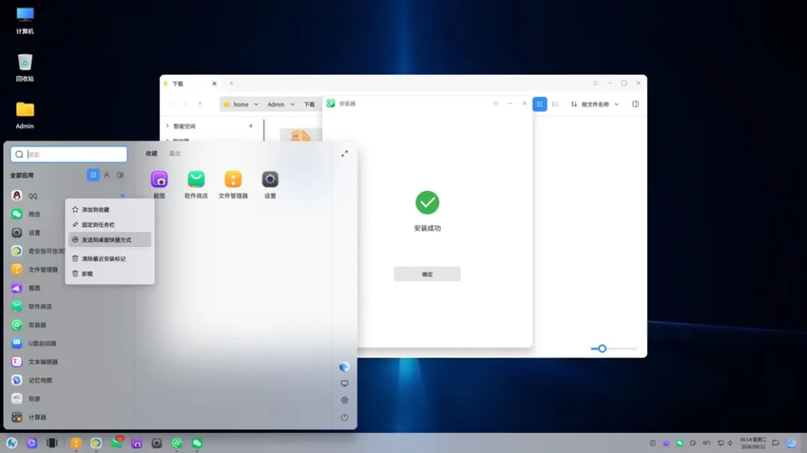
Task: Open WeChat icon on taskbar
Action: tap(197, 443)
